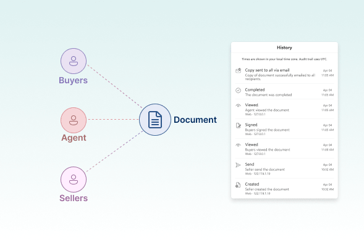
Task: Open the Document file icon circle
Action: 155,120
